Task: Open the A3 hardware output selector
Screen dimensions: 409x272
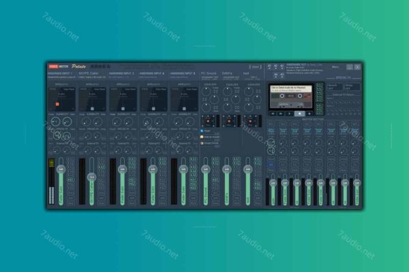Action: point(282,67)
